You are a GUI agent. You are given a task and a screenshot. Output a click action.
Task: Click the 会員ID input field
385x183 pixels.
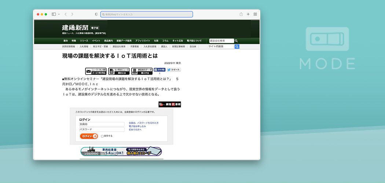pos(102,124)
